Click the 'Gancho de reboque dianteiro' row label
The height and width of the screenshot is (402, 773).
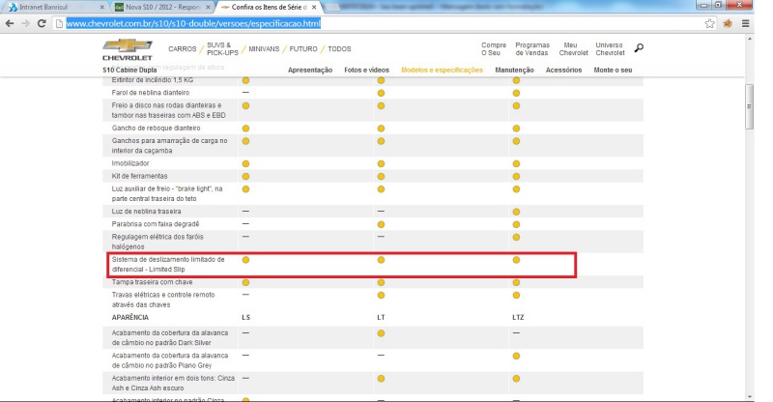[x=156, y=129]
